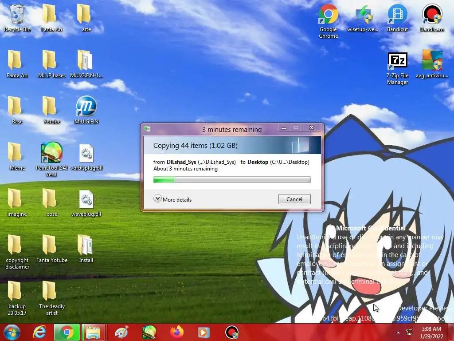Click the DiLshad_Sys source folder link
This screenshot has height=341, width=454.
(x=181, y=162)
